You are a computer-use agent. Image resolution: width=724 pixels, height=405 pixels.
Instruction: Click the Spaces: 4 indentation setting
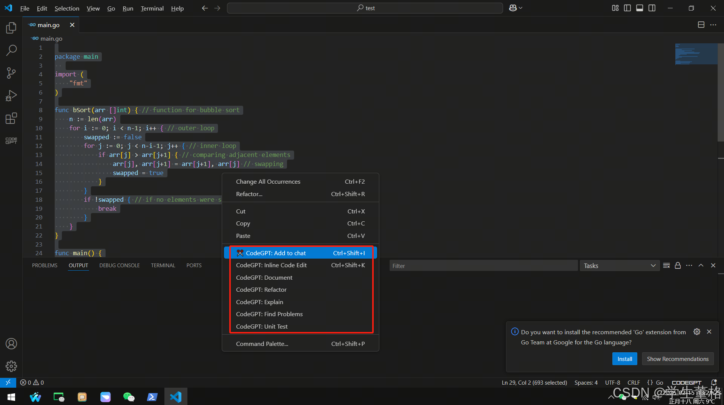[586, 382]
